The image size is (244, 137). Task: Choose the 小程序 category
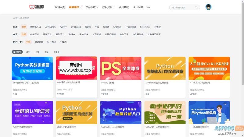click(63, 42)
